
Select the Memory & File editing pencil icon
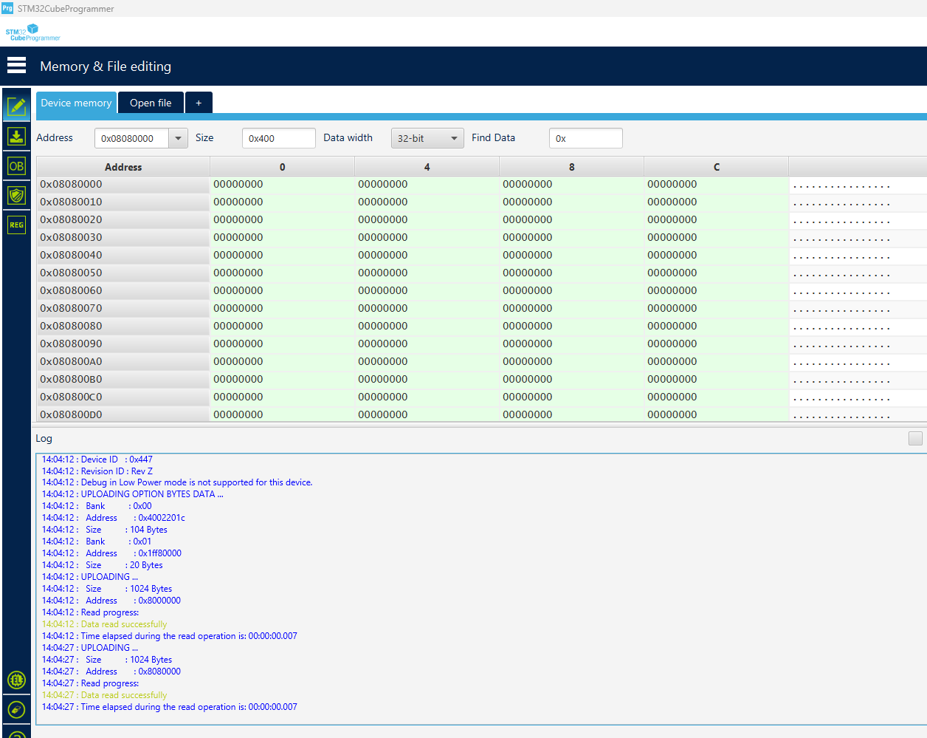tap(16, 106)
